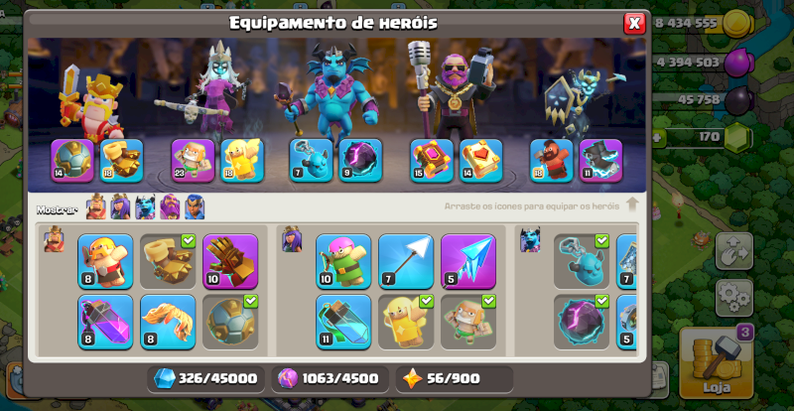
Task: Choose the level 8 Vampstache equipment
Action: tap(168, 323)
